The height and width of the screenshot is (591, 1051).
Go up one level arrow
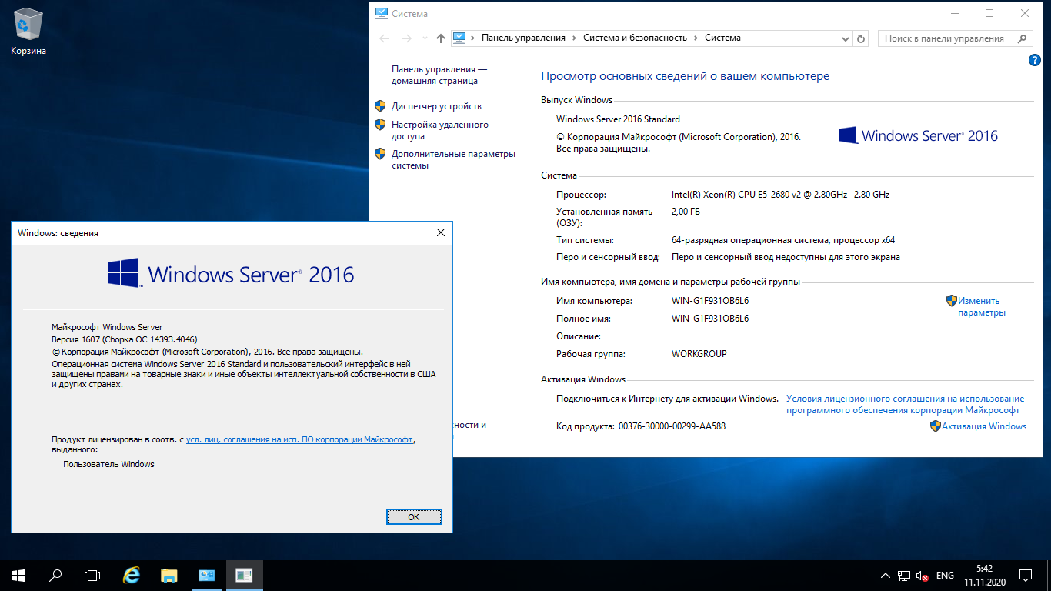coord(441,38)
